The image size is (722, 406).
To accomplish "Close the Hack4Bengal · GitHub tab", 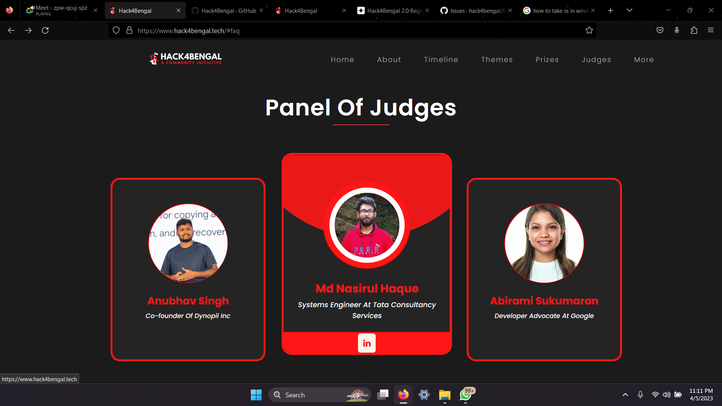I will click(x=261, y=11).
